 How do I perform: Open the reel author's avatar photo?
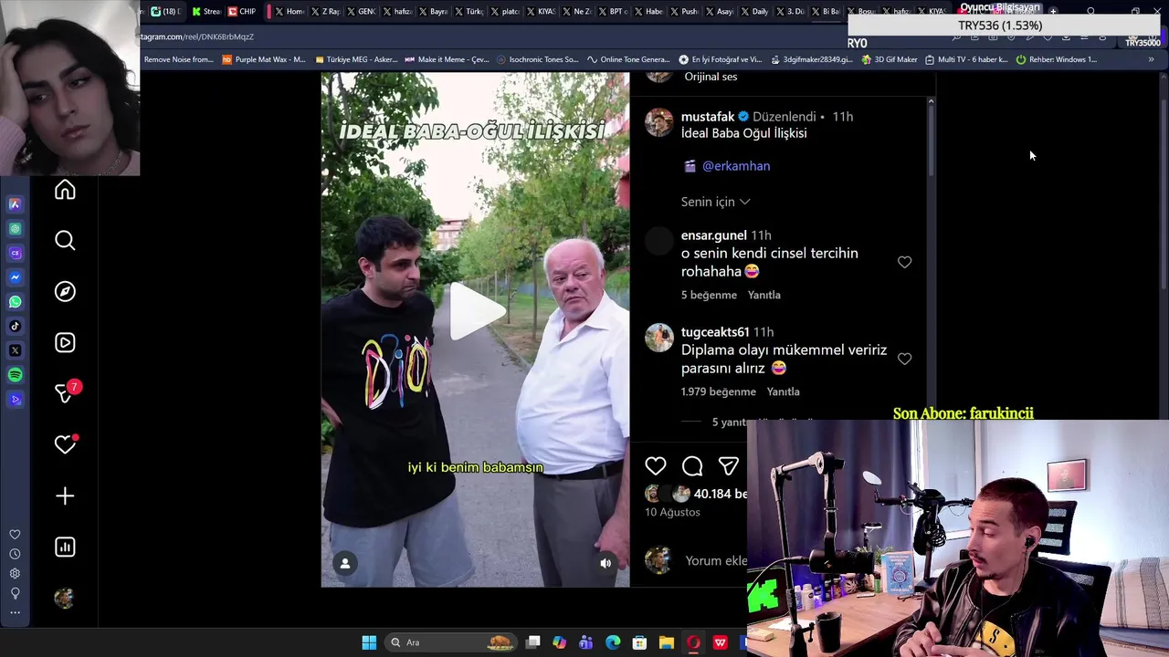pos(659,122)
